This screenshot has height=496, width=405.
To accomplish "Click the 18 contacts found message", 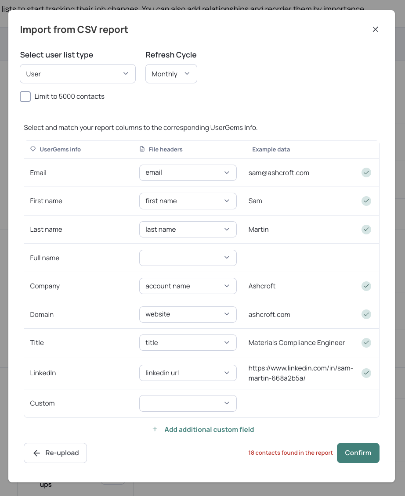I will (290, 453).
